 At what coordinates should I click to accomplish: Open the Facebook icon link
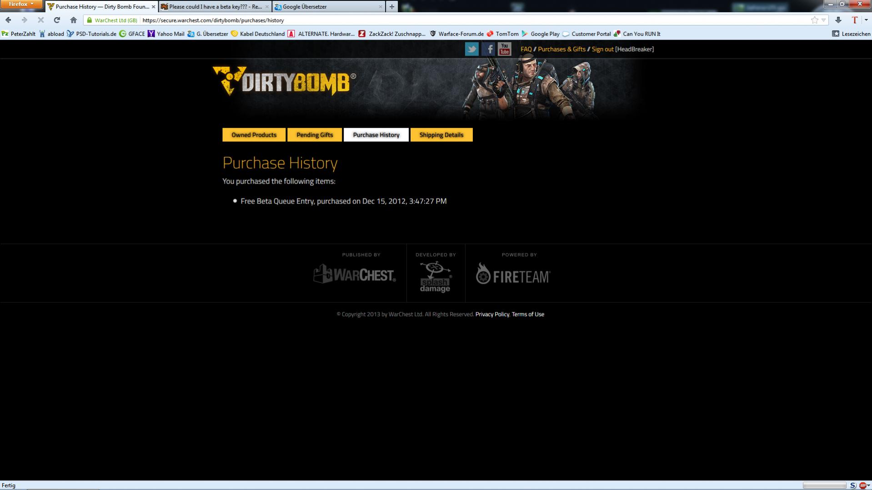[488, 49]
